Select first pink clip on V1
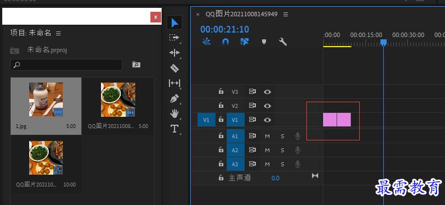 tap(330, 120)
